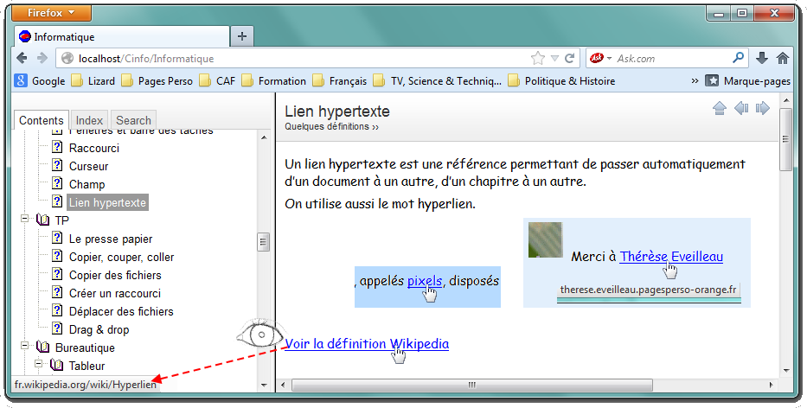The image size is (807, 408).
Task: Click inside the Ask.com search field
Action: pyautogui.click(x=670, y=59)
